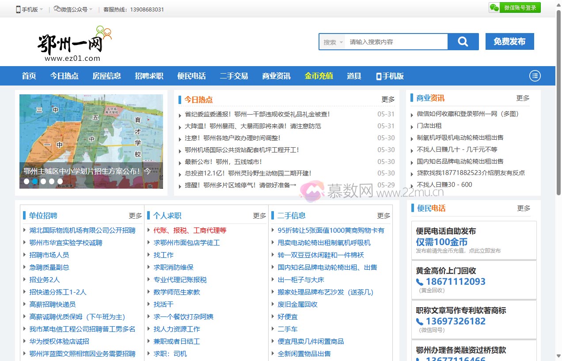Image resolution: width=562 pixels, height=361 pixels.
Task: Select the fifth carousel slide dot
Action: pyautogui.click(x=60, y=181)
